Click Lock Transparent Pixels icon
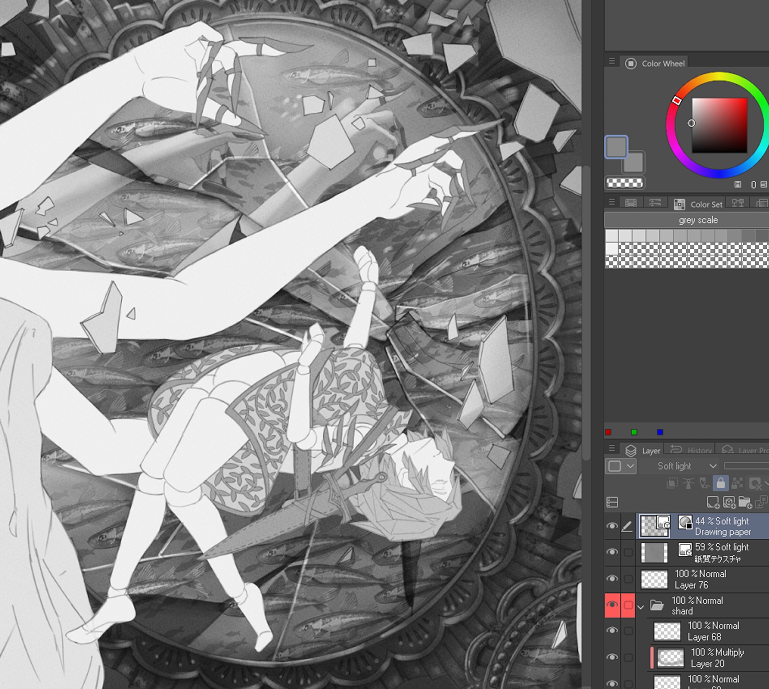Viewport: 769px width, 689px height. click(737, 483)
